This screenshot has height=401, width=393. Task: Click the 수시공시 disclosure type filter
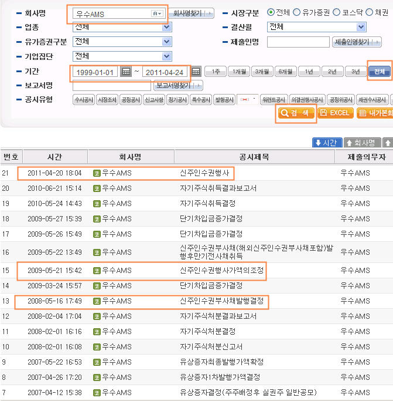point(84,100)
